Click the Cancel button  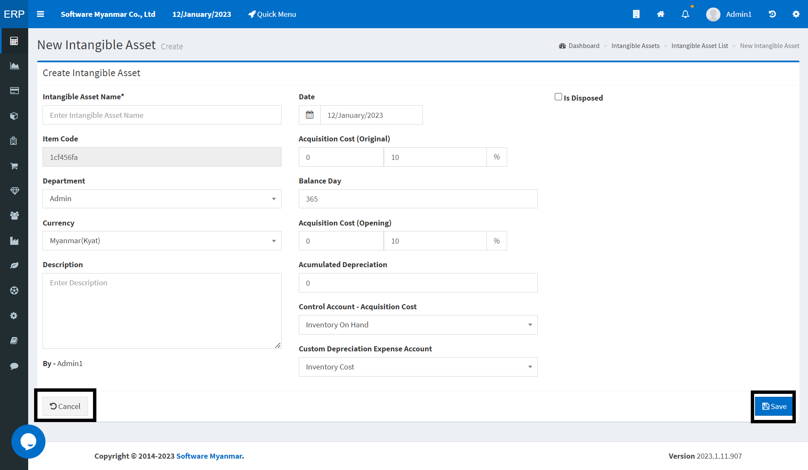[x=65, y=406]
